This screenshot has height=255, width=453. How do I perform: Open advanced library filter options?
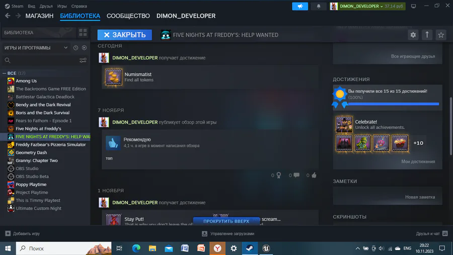83,60
